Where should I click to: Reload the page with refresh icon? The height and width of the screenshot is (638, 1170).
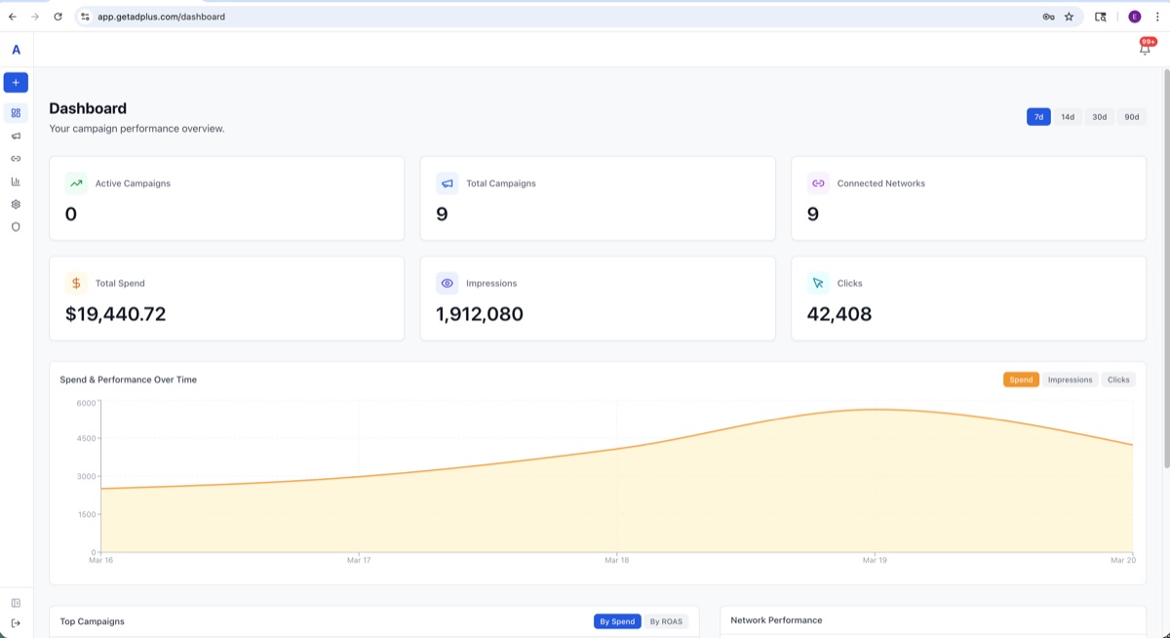(58, 17)
